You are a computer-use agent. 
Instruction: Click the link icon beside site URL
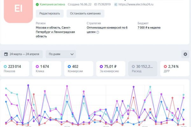(x=116, y=4)
